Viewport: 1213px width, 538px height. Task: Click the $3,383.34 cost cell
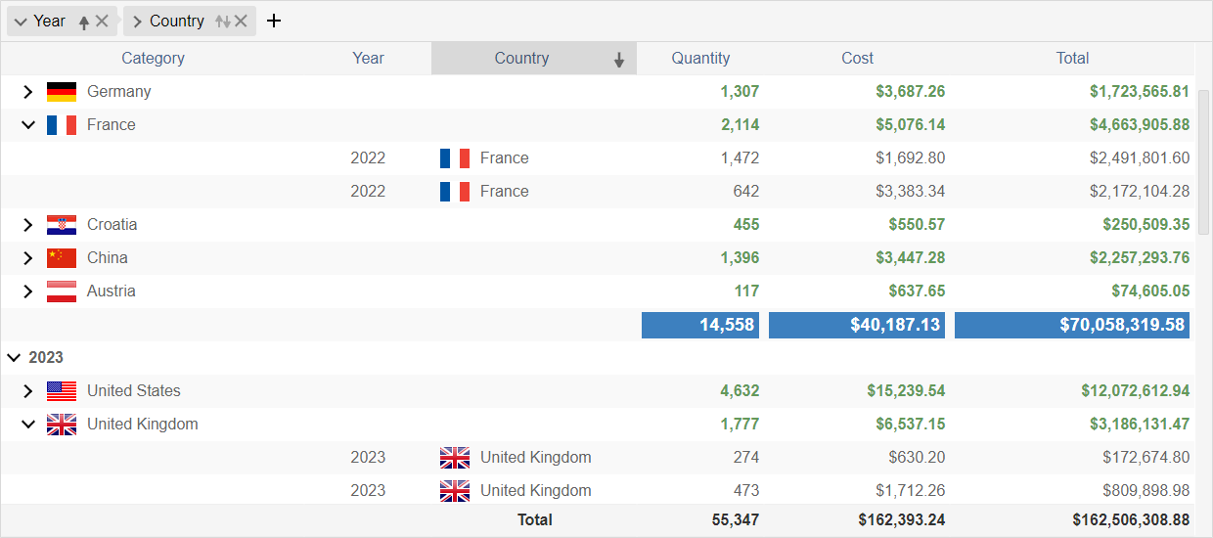(x=911, y=192)
